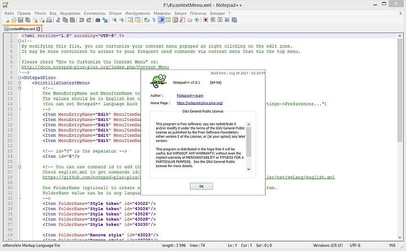
Task: Click the Paste toolbar icon
Action: (x=72, y=20)
